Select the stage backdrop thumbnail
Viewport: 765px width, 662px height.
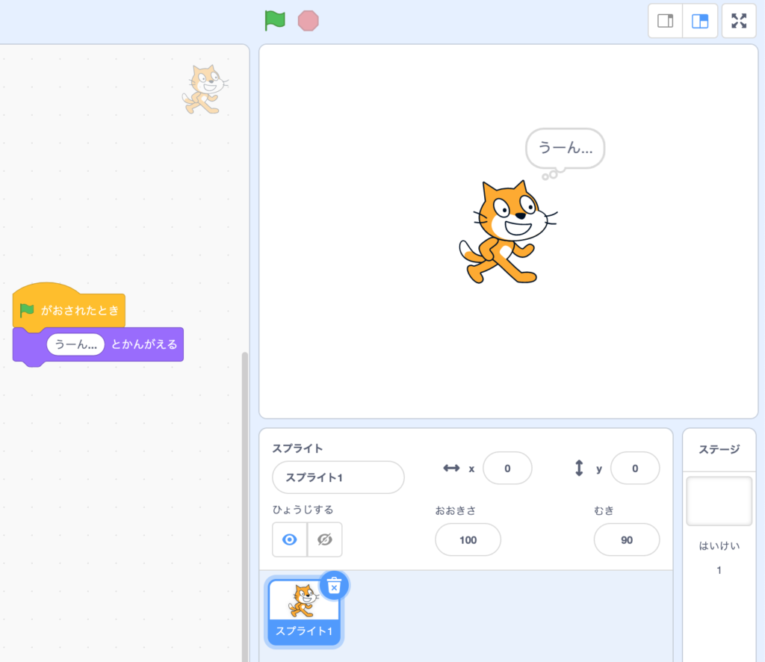[719, 501]
